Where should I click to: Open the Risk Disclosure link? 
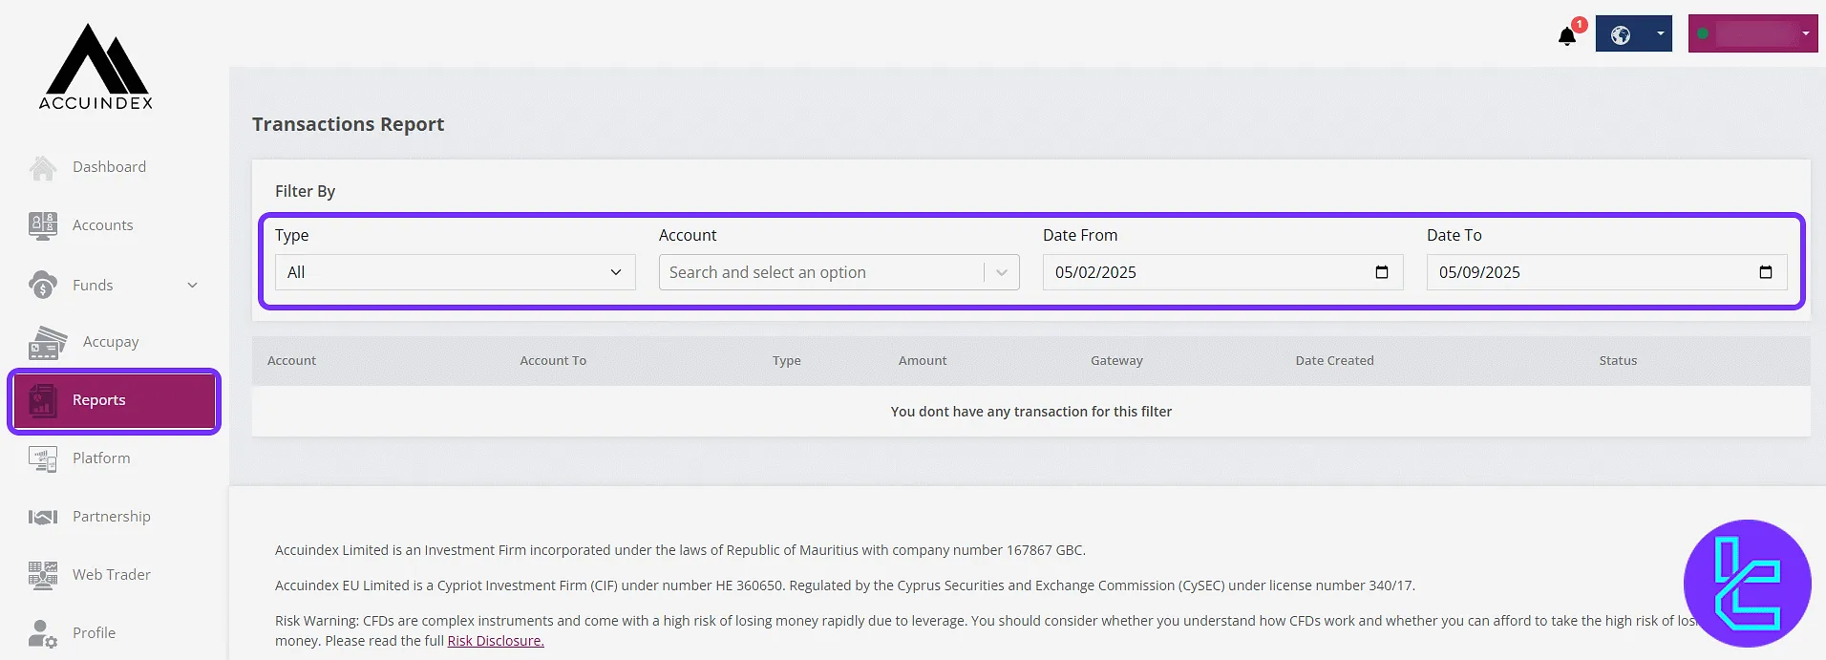pos(496,641)
